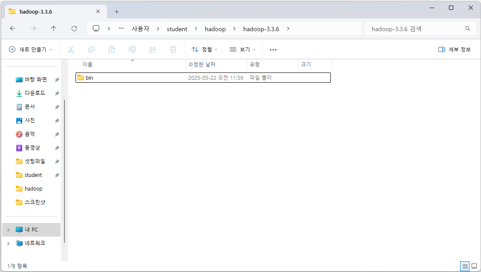Navigate up one folder level

(53, 29)
